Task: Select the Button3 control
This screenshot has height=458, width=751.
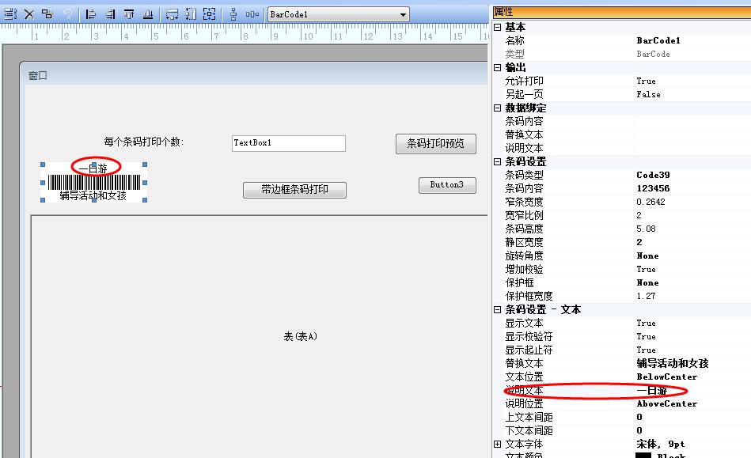Action: [447, 185]
